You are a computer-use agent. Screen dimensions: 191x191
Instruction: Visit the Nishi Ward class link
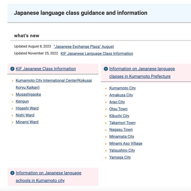click(25, 115)
